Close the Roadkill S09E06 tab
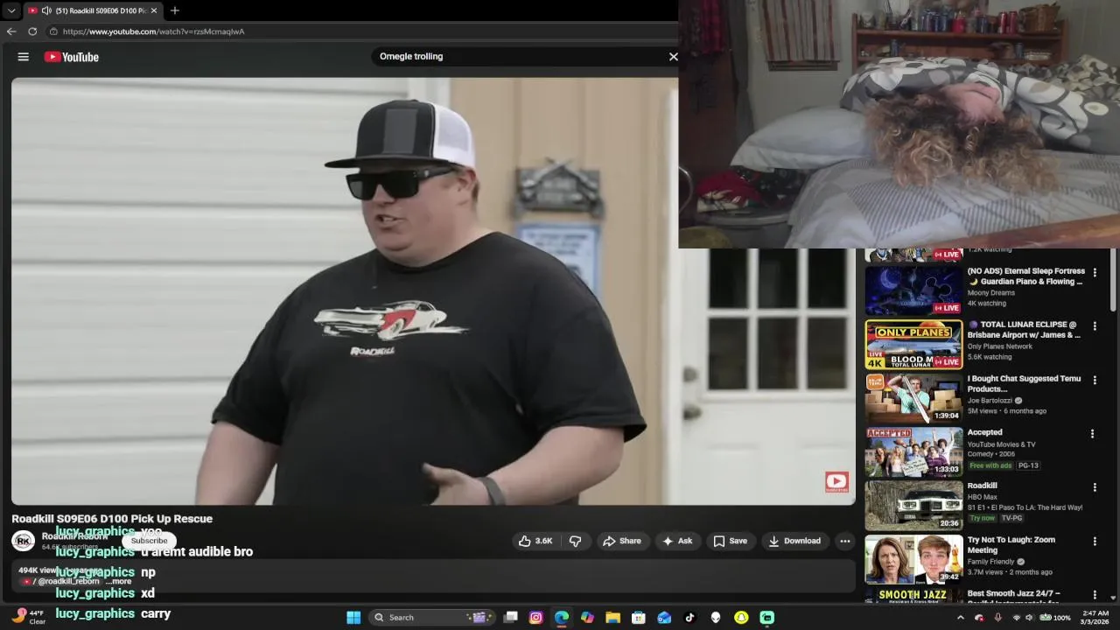Image resolution: width=1120 pixels, height=630 pixels. click(154, 10)
